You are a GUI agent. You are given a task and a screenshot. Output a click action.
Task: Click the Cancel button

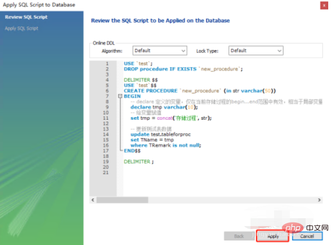point(307,236)
